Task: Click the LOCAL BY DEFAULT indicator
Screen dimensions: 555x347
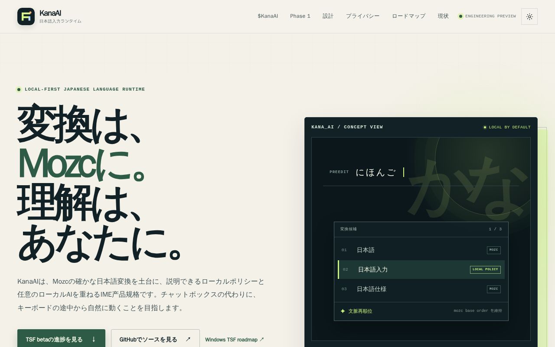Action: click(x=507, y=127)
